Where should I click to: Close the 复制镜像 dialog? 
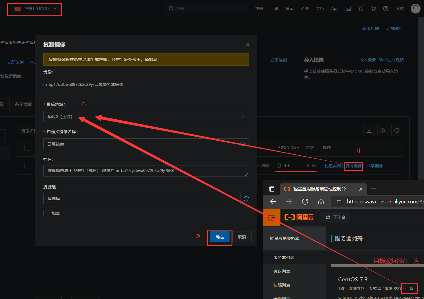point(247,44)
